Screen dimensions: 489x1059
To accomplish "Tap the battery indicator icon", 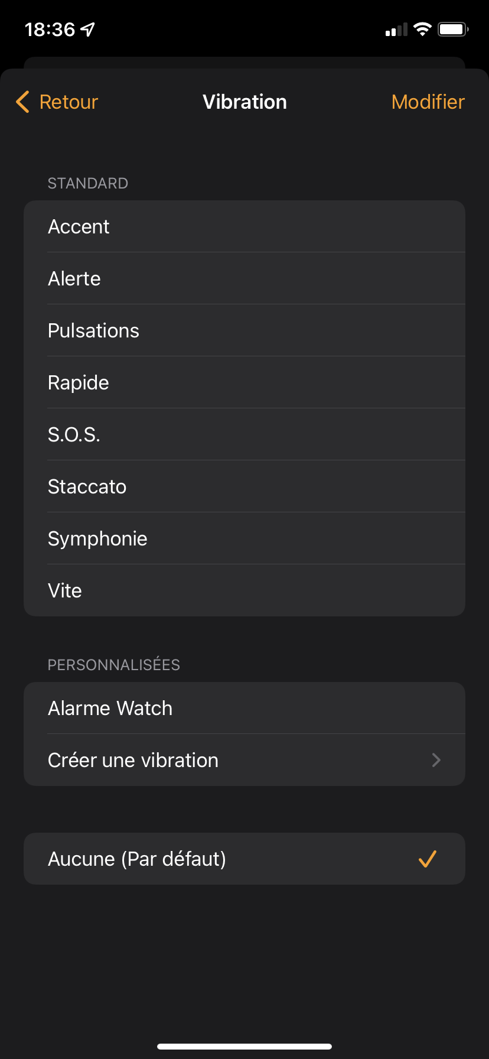I will 452,29.
